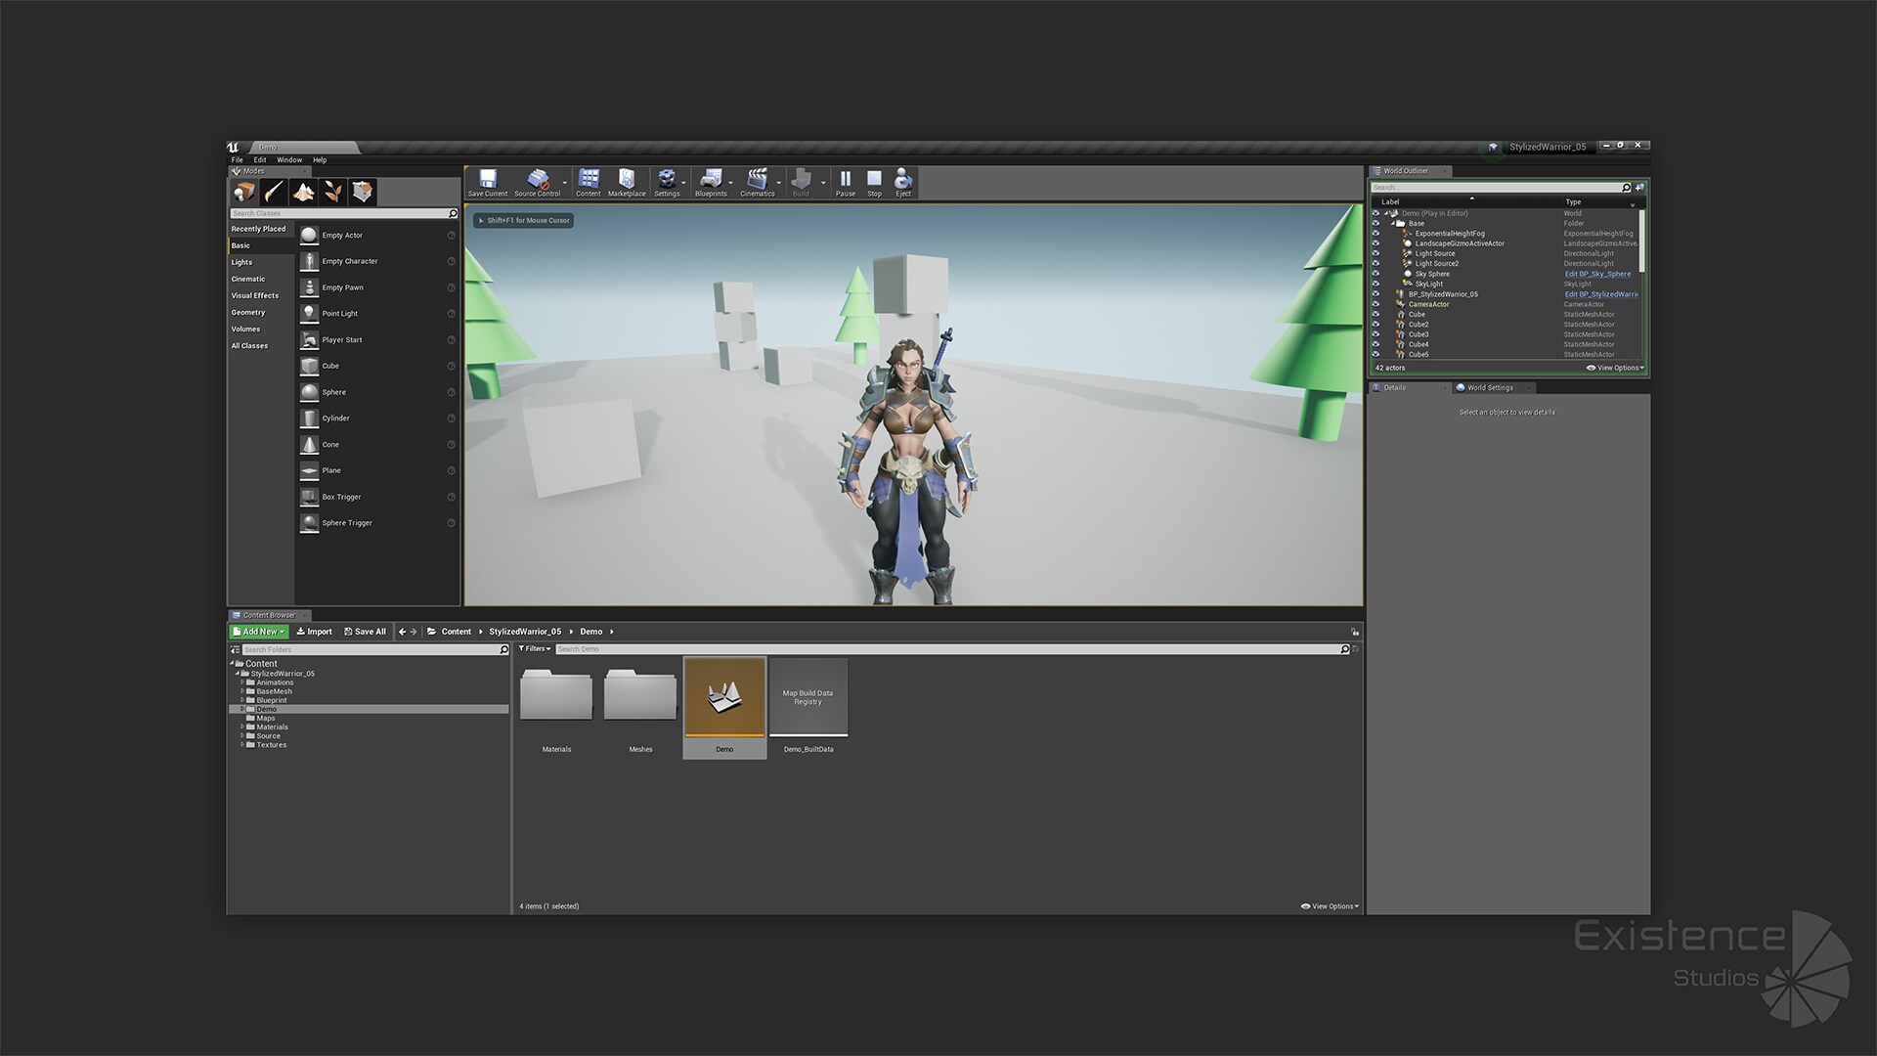Pause the play-in-editor session
Screen dimensions: 1877x1056
(x=846, y=182)
